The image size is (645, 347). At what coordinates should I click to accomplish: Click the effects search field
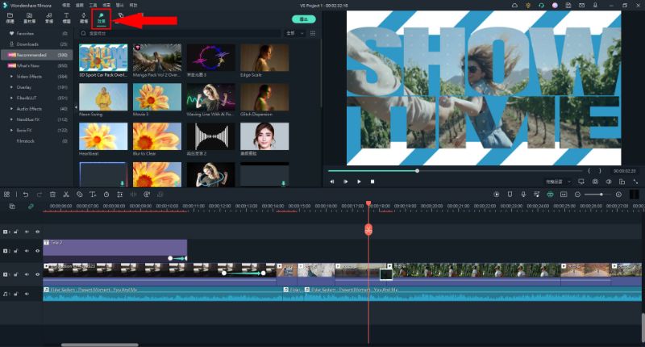tap(180, 33)
